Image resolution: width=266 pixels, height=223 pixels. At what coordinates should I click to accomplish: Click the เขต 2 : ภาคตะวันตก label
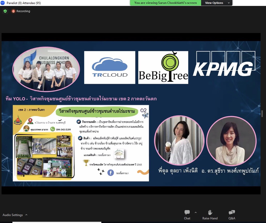tap(32, 110)
